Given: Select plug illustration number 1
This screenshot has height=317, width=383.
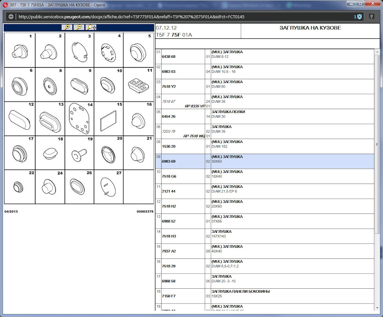Looking at the screenshot, I should coord(20,51).
